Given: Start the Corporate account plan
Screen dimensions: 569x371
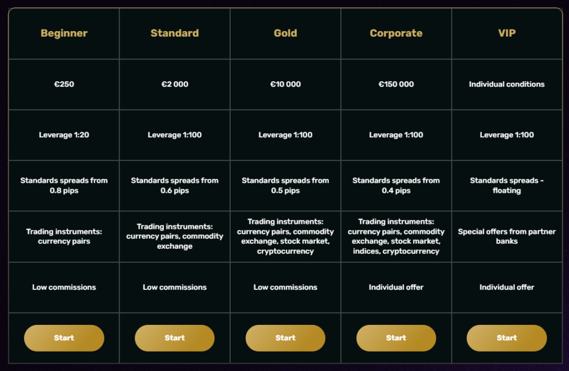Looking at the screenshot, I should (396, 338).
